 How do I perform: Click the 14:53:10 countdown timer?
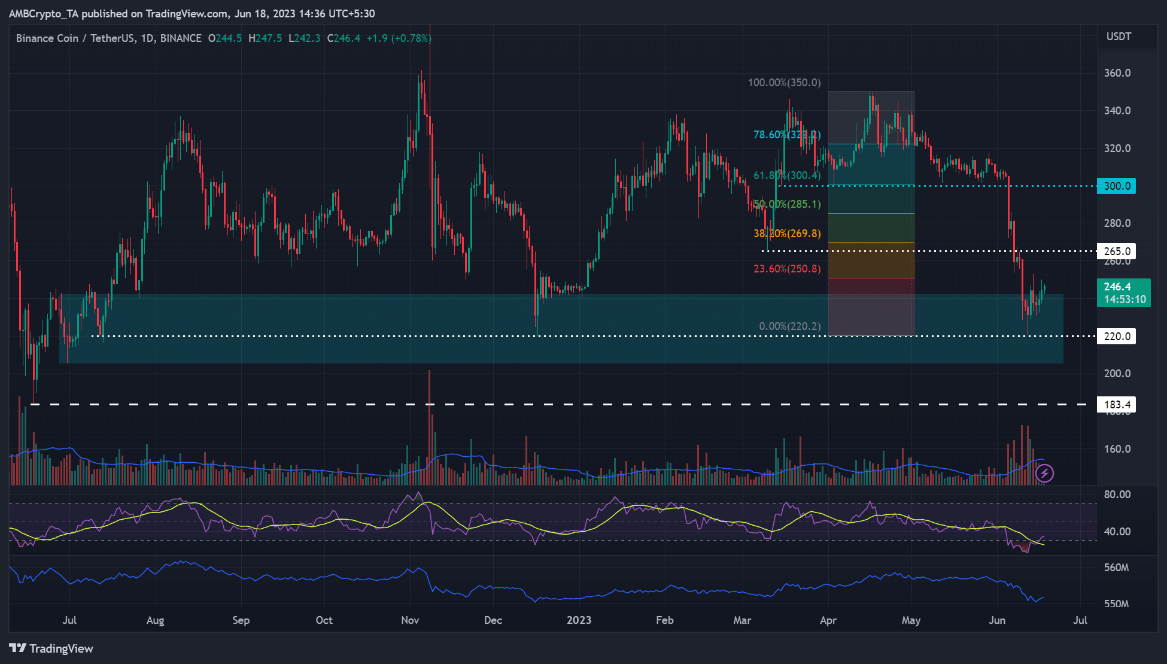[x=1125, y=299]
